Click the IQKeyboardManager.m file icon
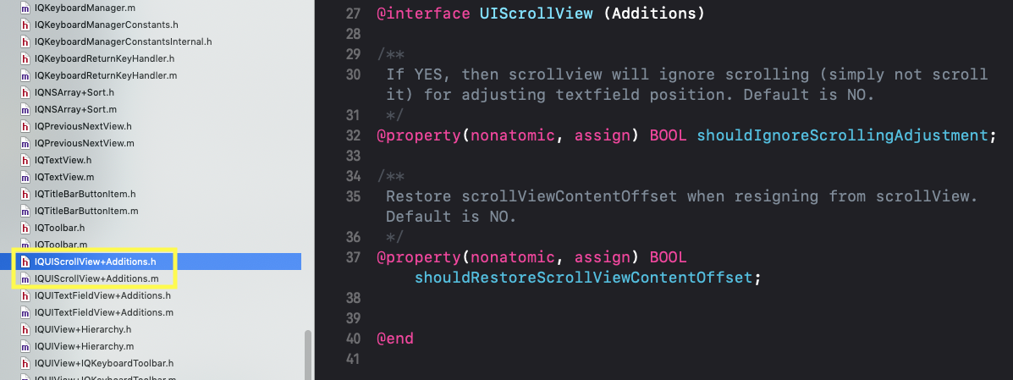This screenshot has width=1013, height=380. coord(25,8)
